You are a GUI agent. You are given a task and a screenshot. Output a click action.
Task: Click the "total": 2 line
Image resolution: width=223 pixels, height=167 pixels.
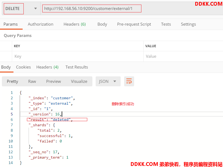[x=49, y=130]
